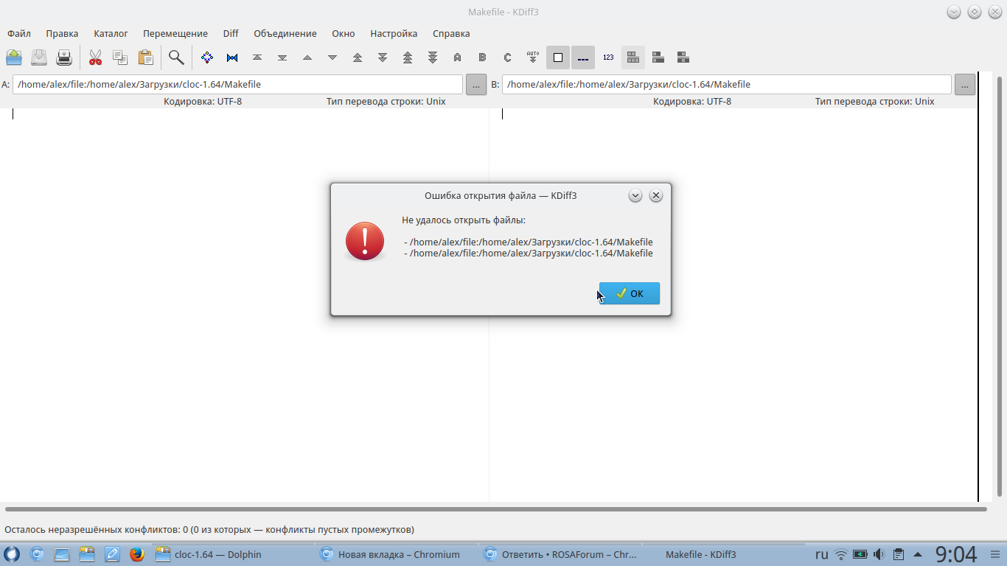The width and height of the screenshot is (1007, 566).
Task: Open the Diff menu
Action: (x=231, y=33)
